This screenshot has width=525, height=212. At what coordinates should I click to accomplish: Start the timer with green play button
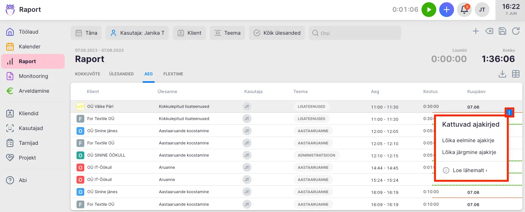coord(429,10)
